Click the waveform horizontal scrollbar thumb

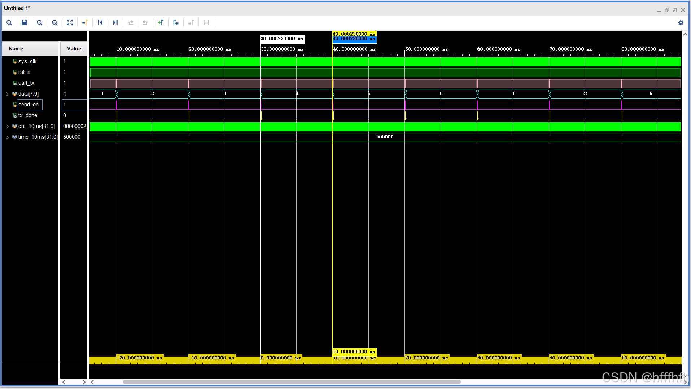pos(292,382)
